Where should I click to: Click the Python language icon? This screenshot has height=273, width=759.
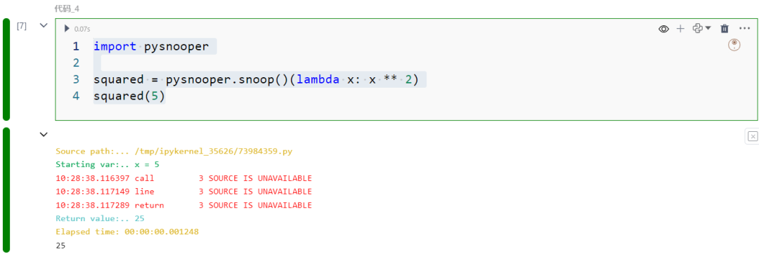pyautogui.click(x=697, y=29)
